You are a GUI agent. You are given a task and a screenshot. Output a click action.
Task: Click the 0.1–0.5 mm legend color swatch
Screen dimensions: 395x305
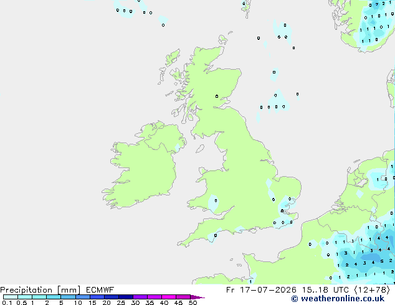pyautogui.click(x=11, y=297)
